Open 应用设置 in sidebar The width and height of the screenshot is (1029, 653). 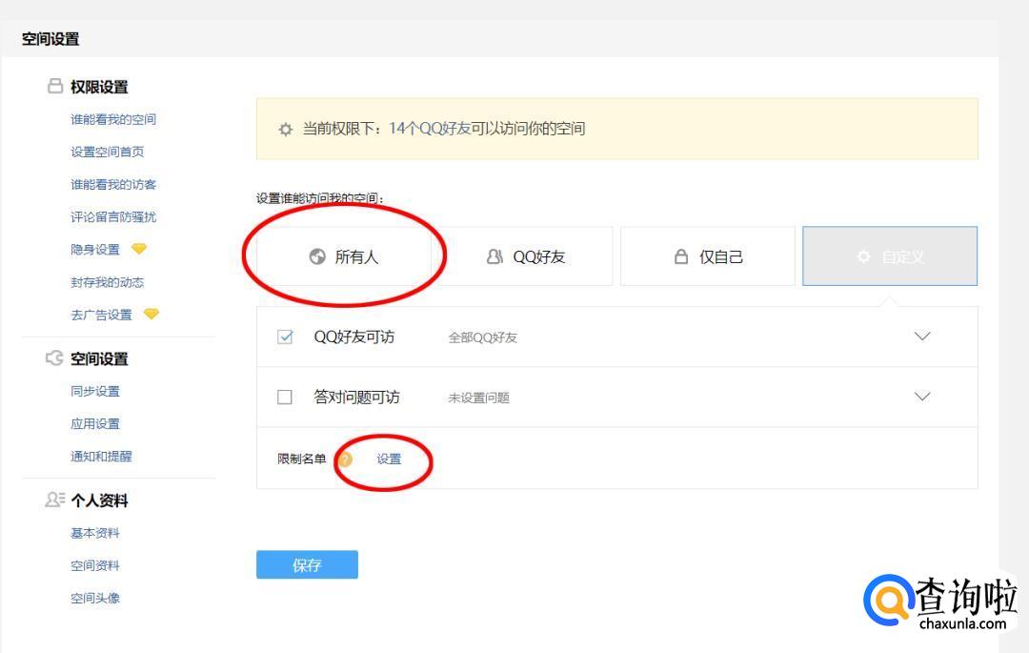[95, 424]
